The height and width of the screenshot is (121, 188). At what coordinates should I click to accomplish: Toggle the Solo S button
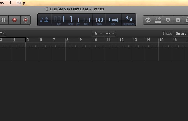178,20
